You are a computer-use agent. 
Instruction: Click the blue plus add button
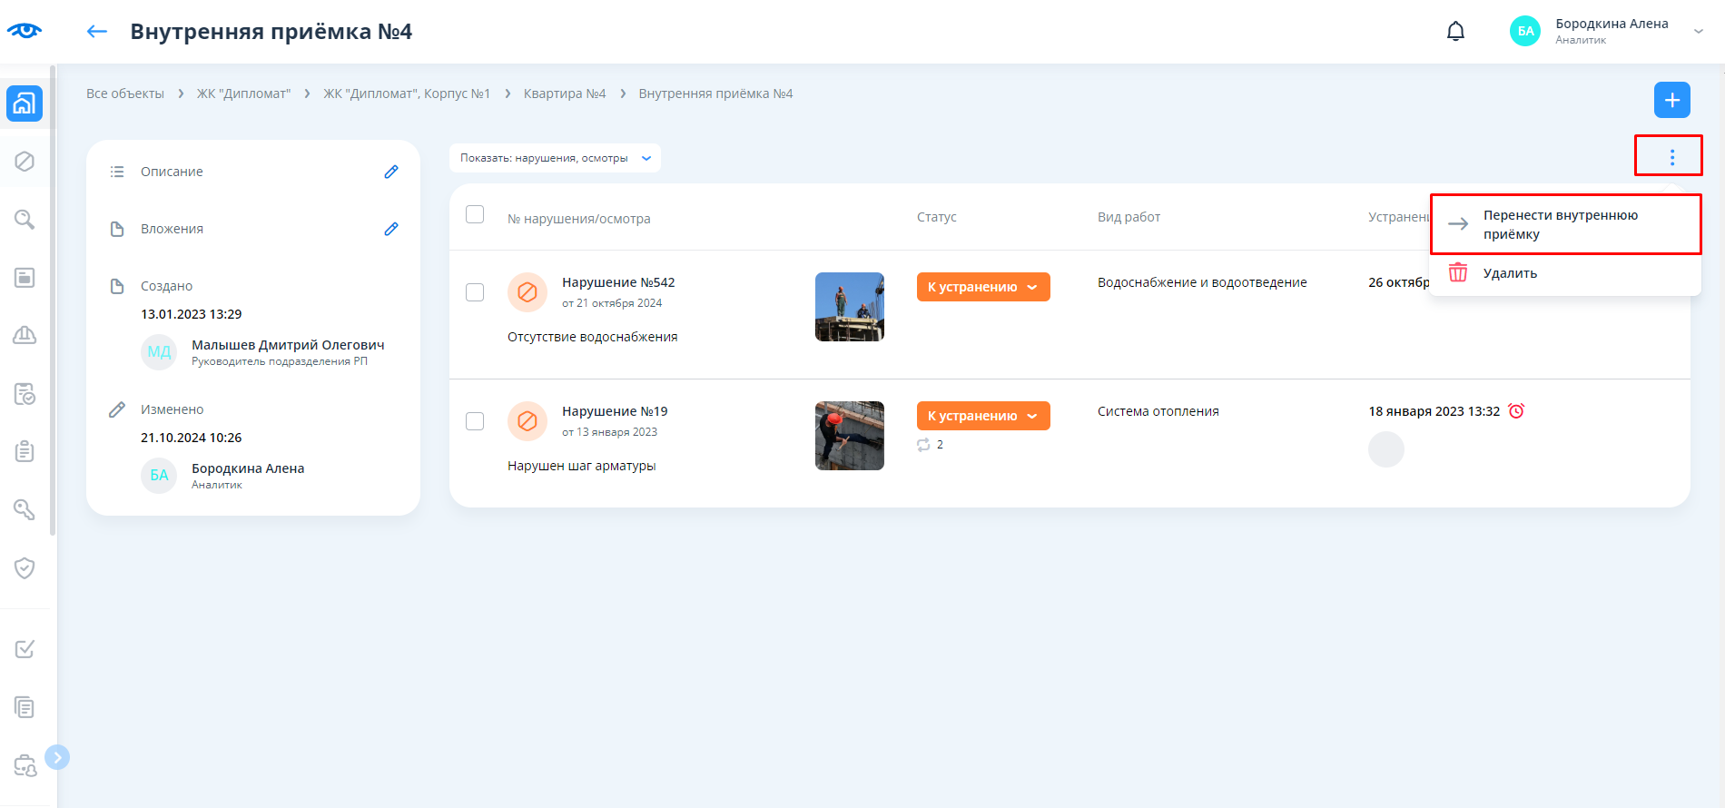click(x=1671, y=100)
